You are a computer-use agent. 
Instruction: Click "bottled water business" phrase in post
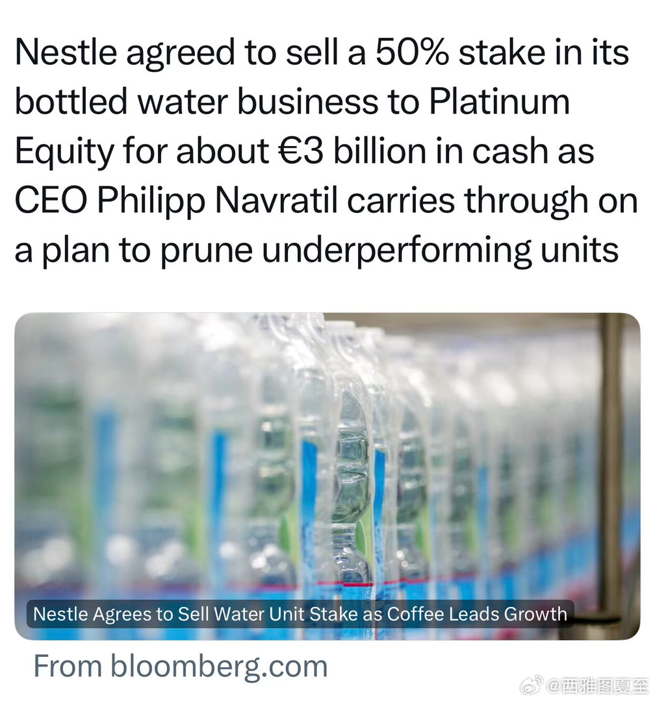click(x=196, y=101)
